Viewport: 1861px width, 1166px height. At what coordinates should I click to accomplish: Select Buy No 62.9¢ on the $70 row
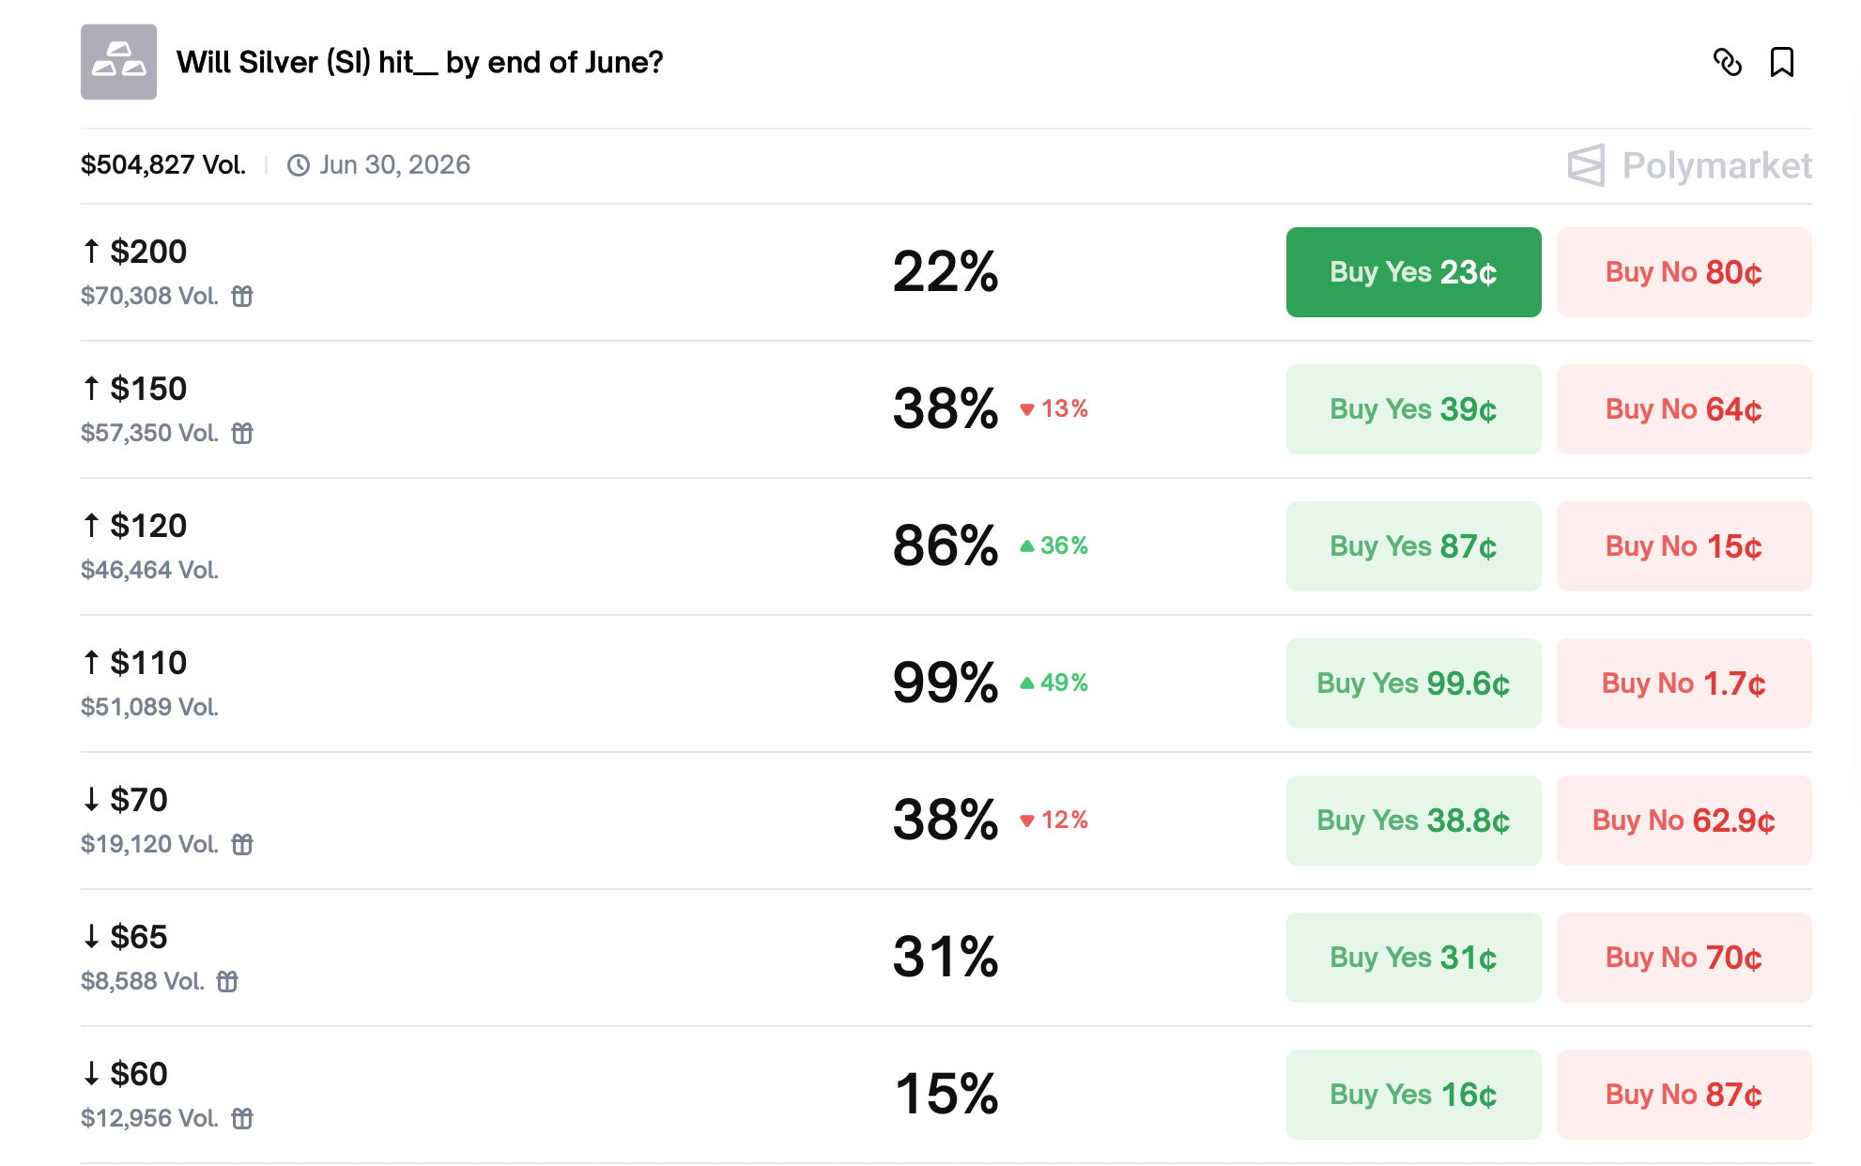1683,820
